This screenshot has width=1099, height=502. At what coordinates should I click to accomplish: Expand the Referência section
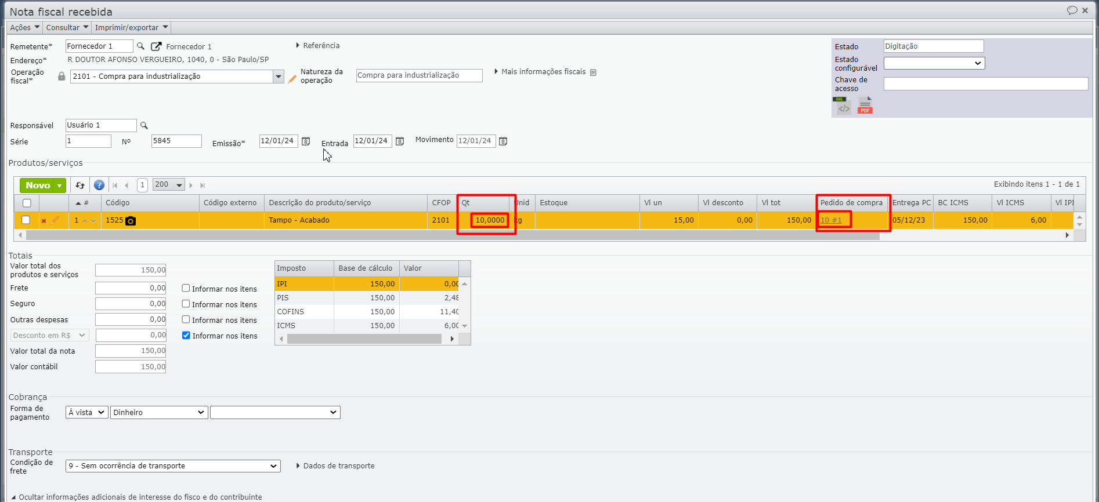click(x=318, y=45)
